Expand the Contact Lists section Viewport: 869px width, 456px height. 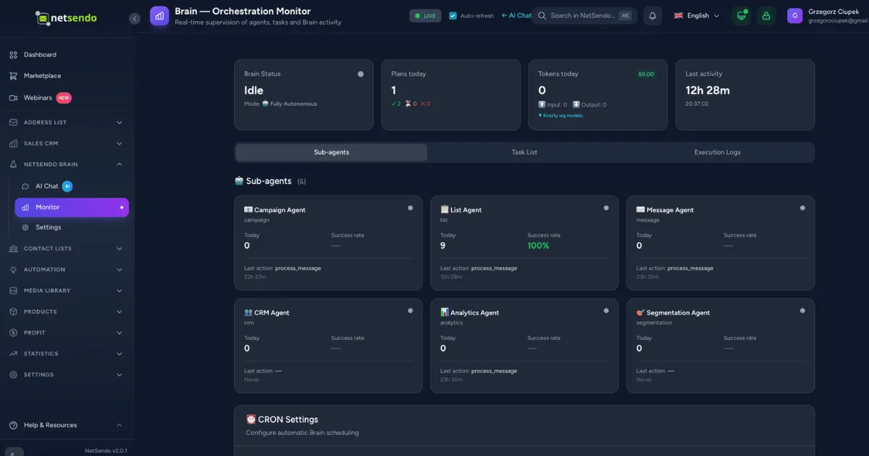tap(67, 248)
